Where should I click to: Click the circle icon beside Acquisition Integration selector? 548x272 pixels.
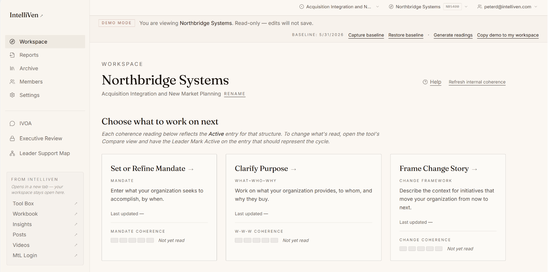tap(301, 7)
